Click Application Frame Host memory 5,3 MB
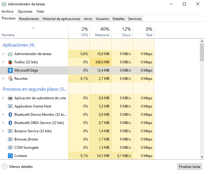 [104, 106]
